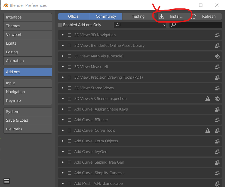Expand the MeasureIt add-on details
Image resolution: width=225 pixels, height=187 pixels.
pos(63,67)
